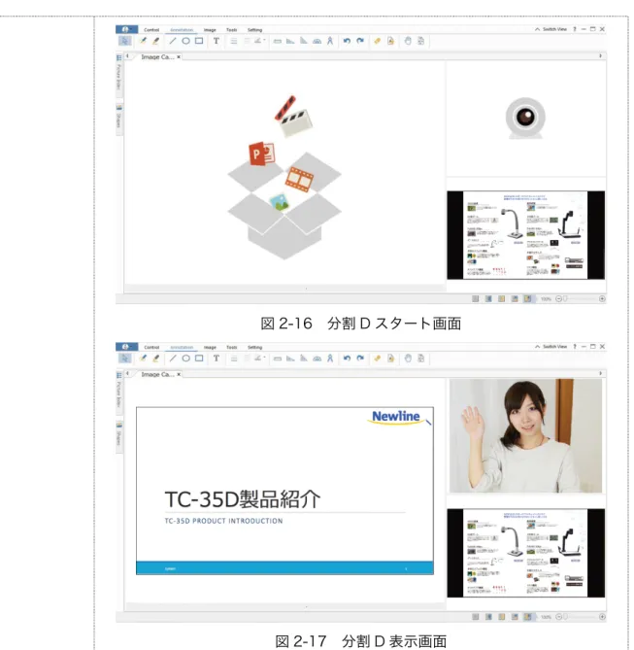Open the app logo menu in the スタート画面 window
634x650 pixels.
[x=126, y=29]
